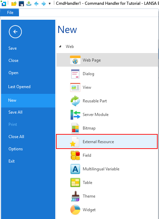159x219 pixels.
Task: Click the Field blocks icon
Action: [x=75, y=155]
